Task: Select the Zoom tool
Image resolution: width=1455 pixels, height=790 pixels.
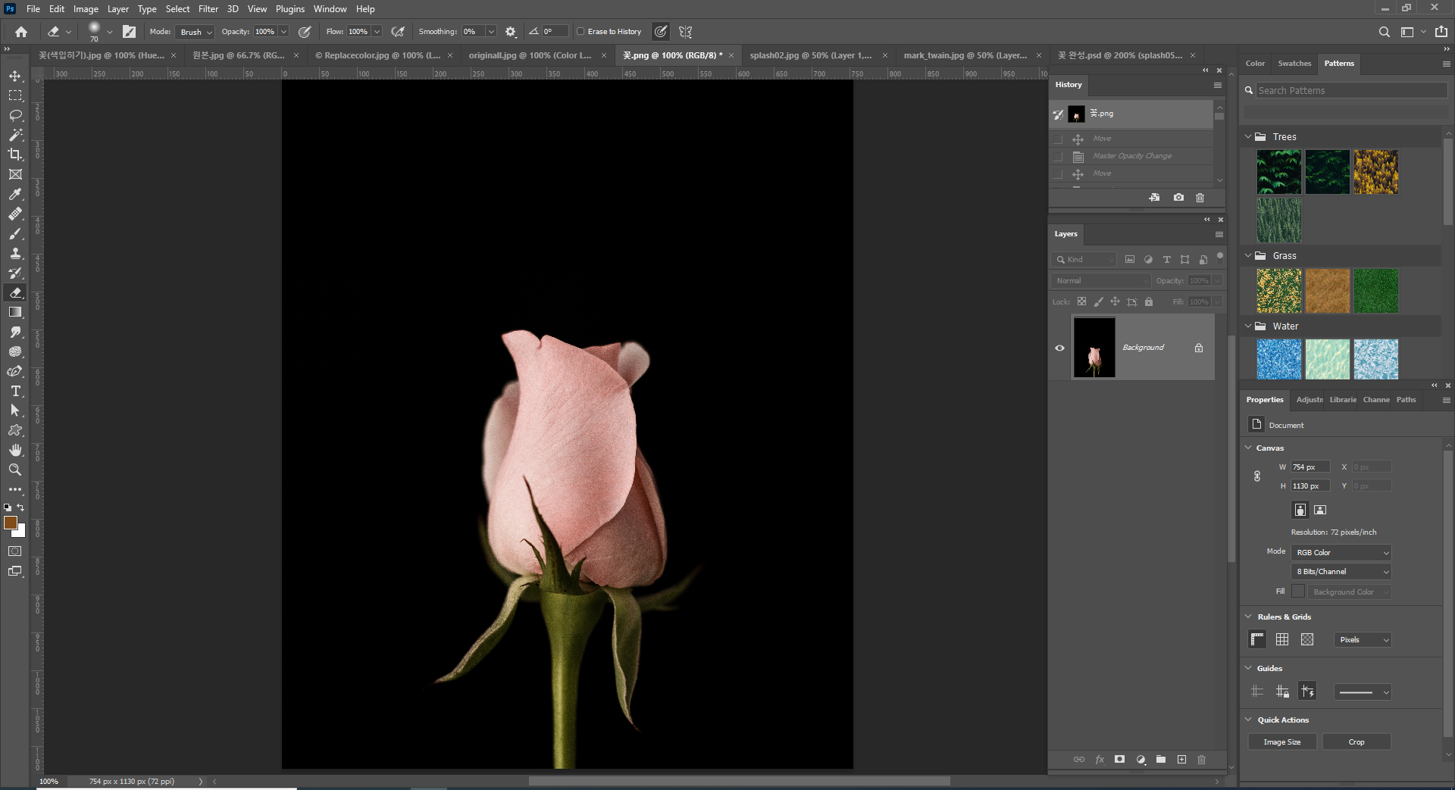Action: (x=15, y=470)
